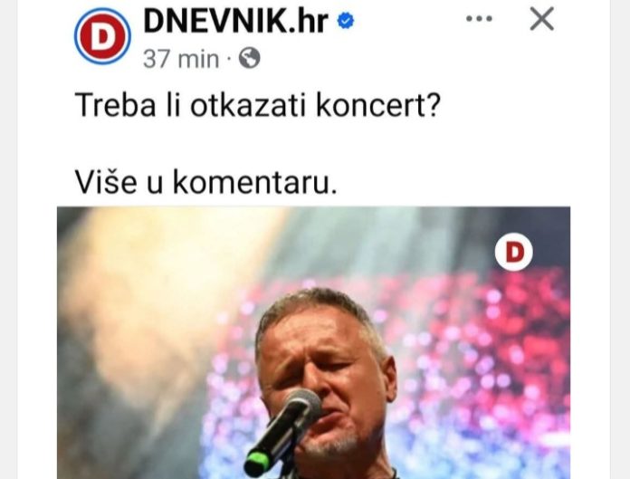
Task: Click the white D watermark logo in photo
Action: point(514,252)
